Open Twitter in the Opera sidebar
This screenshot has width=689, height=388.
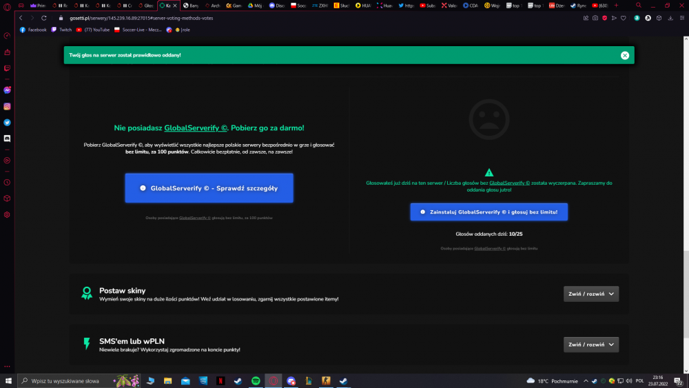click(x=7, y=123)
